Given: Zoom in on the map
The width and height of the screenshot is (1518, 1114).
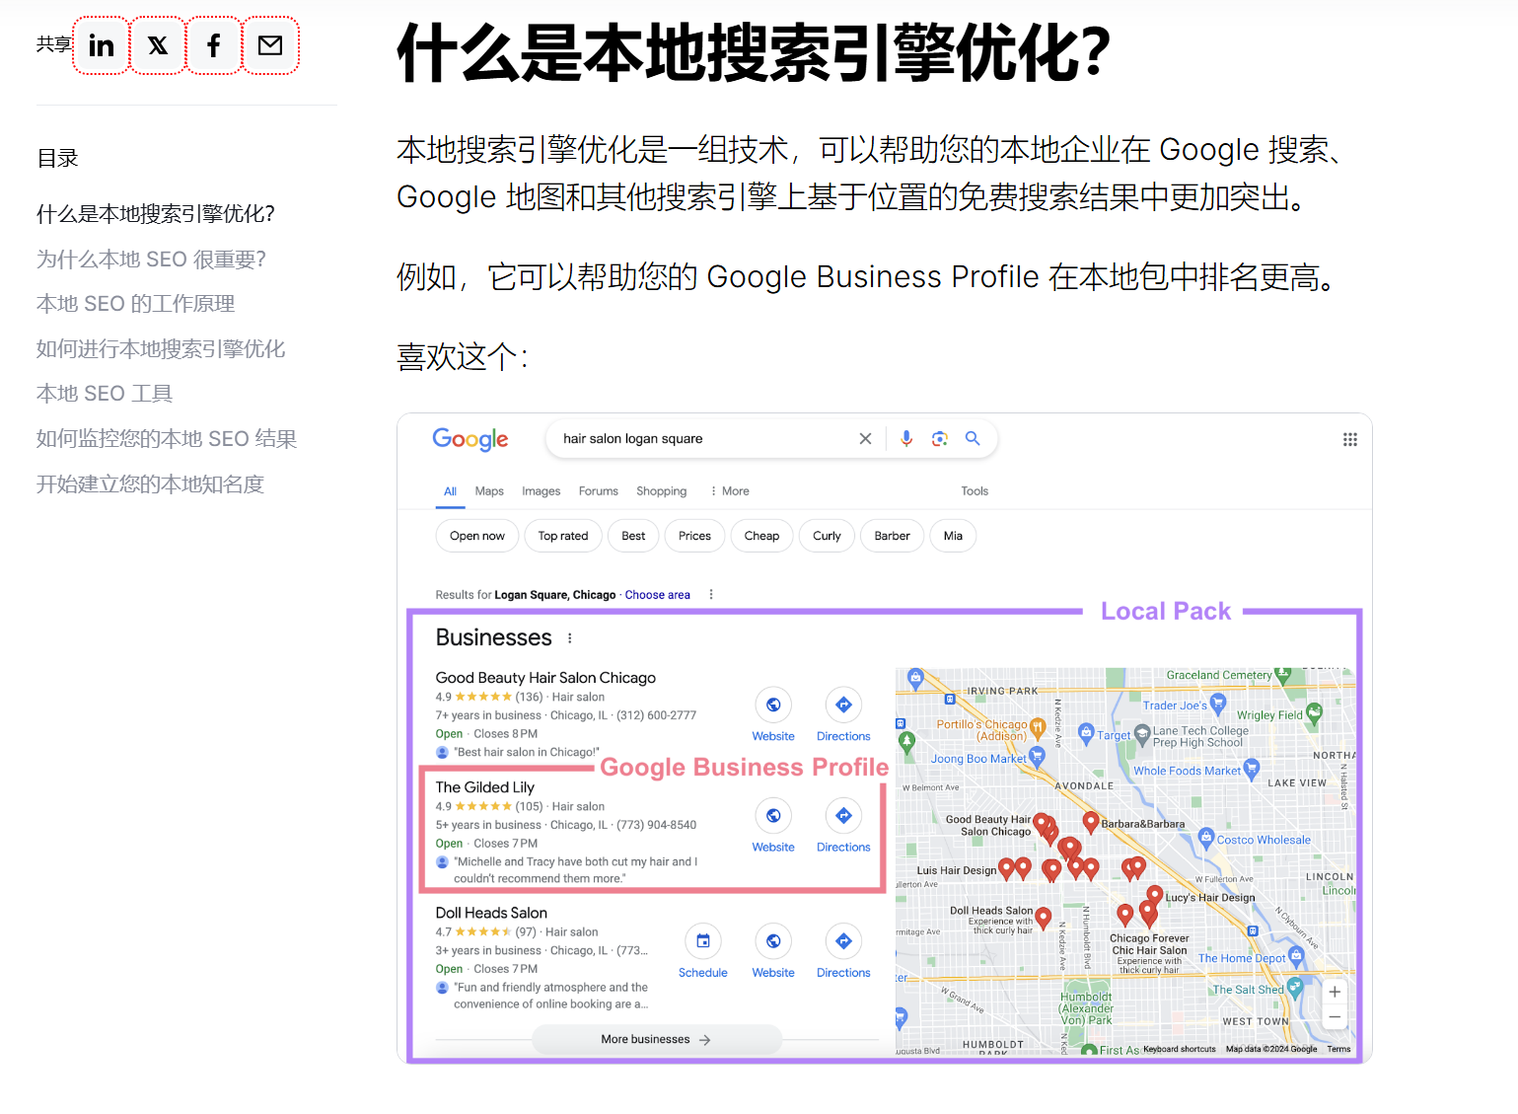Looking at the screenshot, I should [x=1335, y=992].
